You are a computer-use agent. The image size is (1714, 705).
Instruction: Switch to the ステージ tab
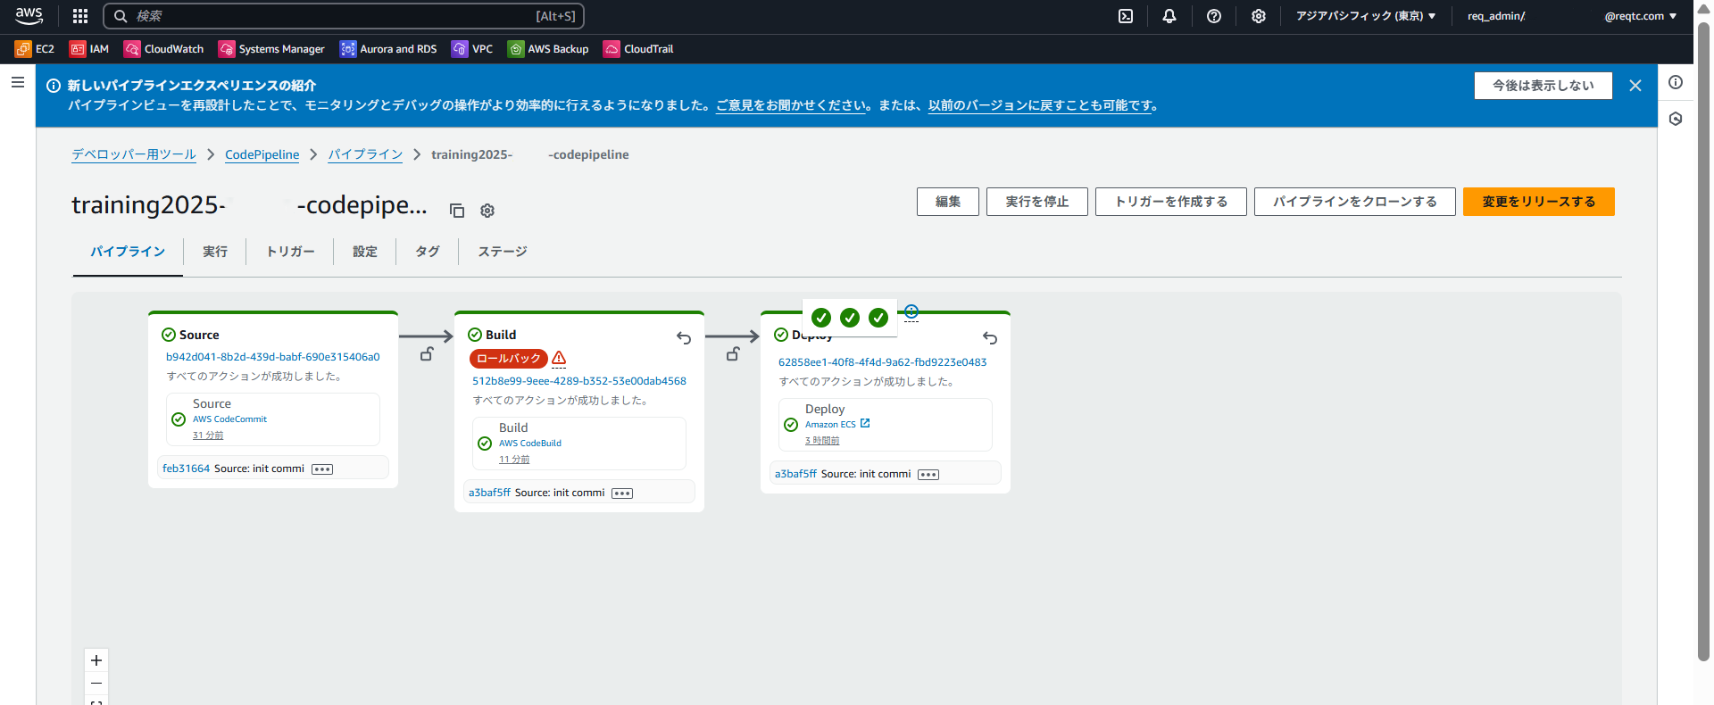click(x=503, y=252)
